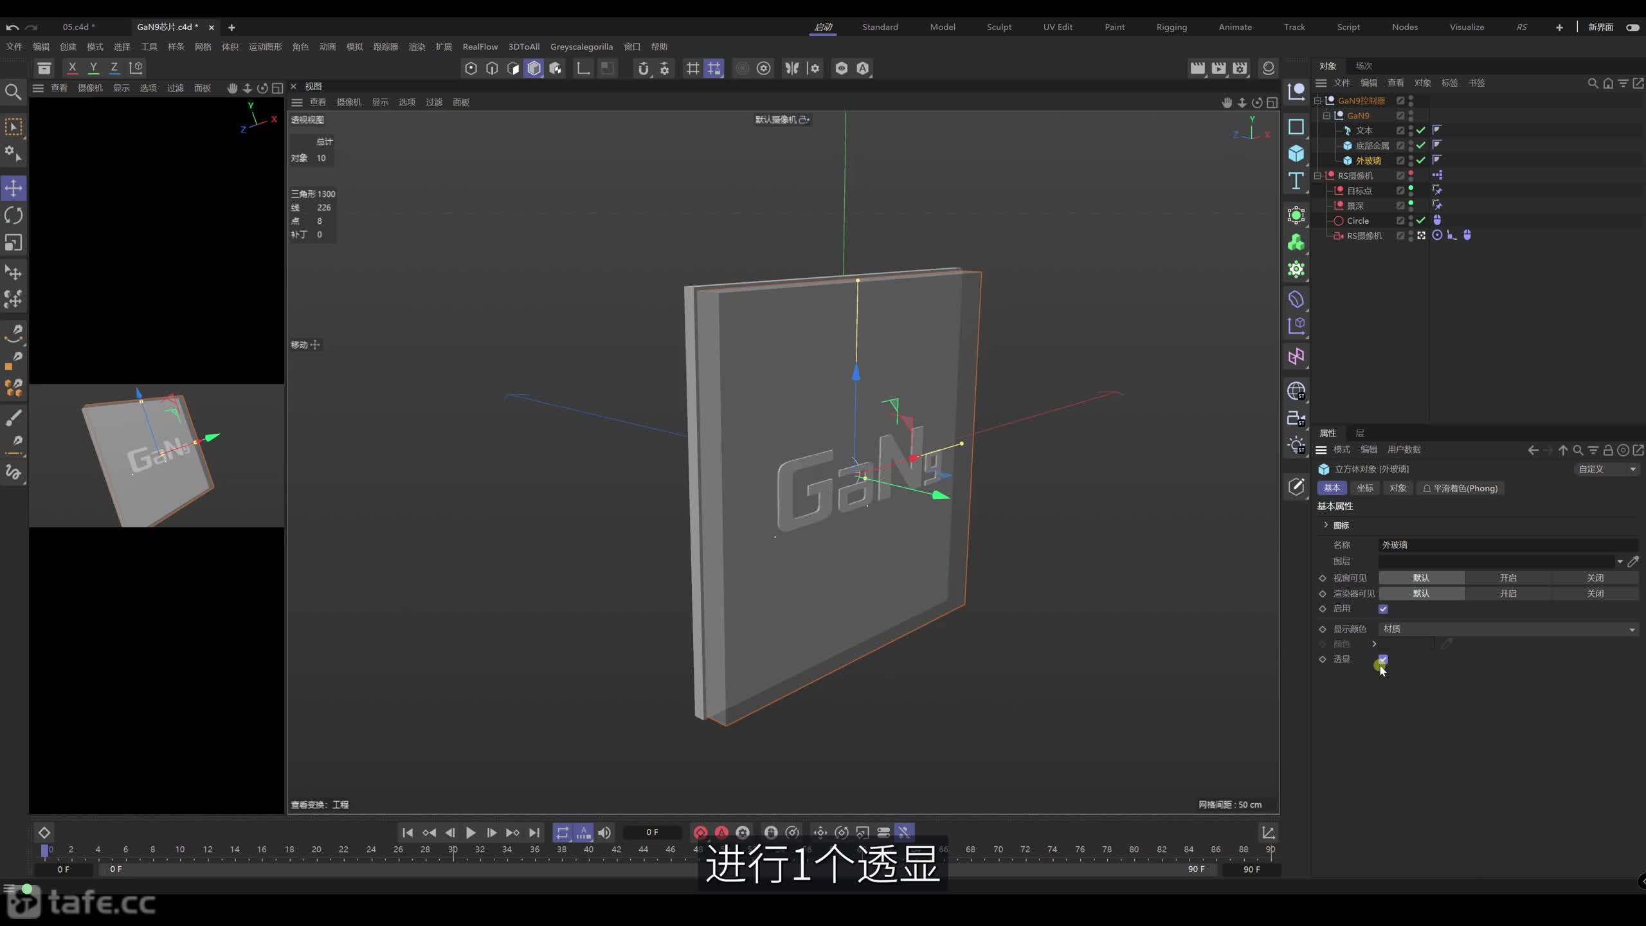Toggle the 启用 checkbox
The image size is (1646, 926).
pos(1383,609)
